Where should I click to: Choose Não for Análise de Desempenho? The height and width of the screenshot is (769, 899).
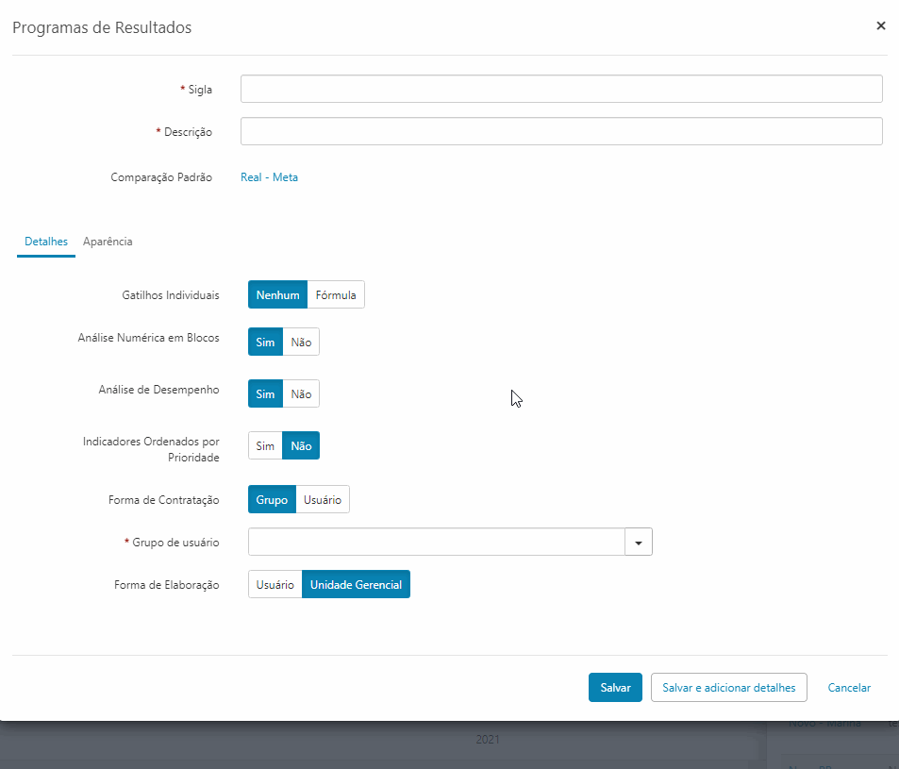click(x=301, y=394)
